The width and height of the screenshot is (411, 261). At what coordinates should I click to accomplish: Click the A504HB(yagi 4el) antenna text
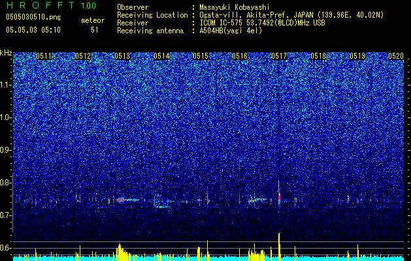(x=231, y=31)
